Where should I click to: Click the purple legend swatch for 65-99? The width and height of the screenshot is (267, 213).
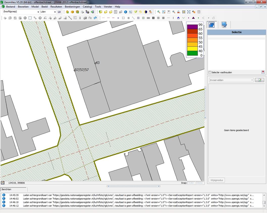192,27
